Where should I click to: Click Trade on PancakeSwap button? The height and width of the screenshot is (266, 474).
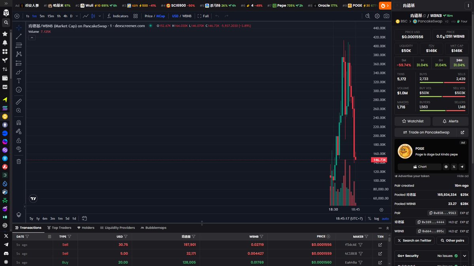(x=426, y=132)
